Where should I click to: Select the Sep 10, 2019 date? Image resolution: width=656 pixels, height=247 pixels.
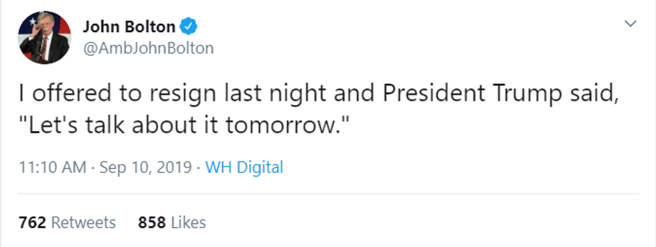point(146,168)
